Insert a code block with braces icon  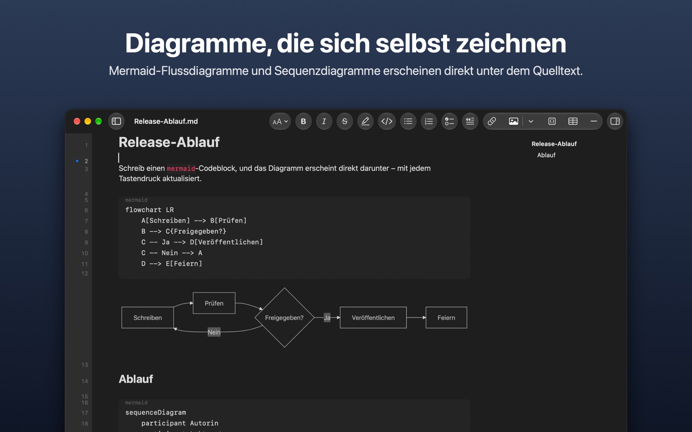click(552, 121)
